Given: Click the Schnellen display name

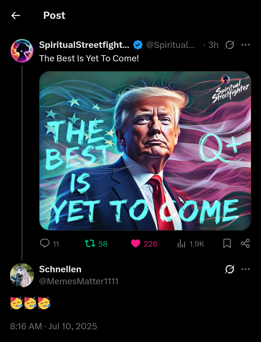Looking at the screenshot, I should coord(60,269).
